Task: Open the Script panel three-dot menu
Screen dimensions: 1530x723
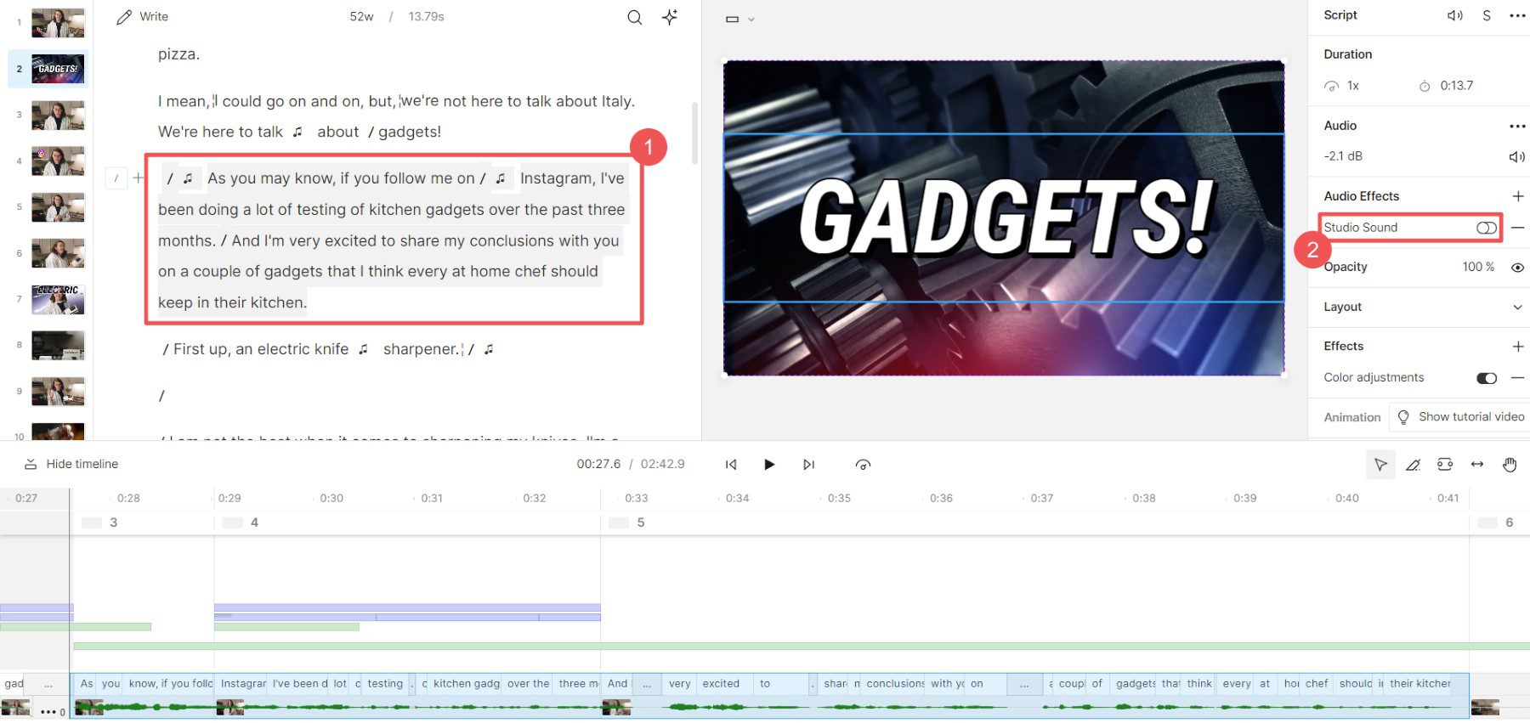Action: click(x=1517, y=15)
